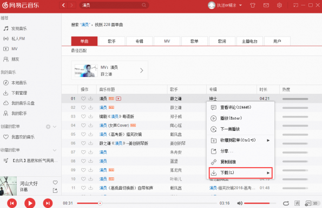Open the messages envelope icon
Screen dimensions: 322x208
tap(266, 5)
